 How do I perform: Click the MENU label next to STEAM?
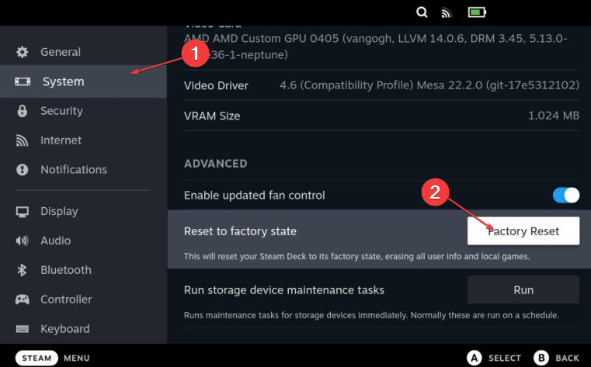pos(77,358)
